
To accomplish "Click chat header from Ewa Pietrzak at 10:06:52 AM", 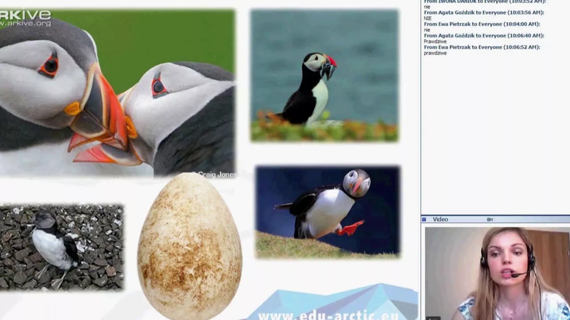I will [x=482, y=47].
